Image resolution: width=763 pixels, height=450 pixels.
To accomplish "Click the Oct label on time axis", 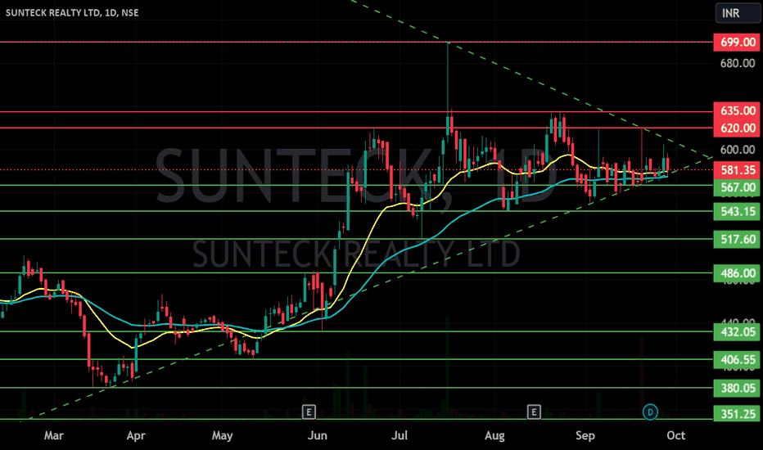I will click(x=676, y=435).
